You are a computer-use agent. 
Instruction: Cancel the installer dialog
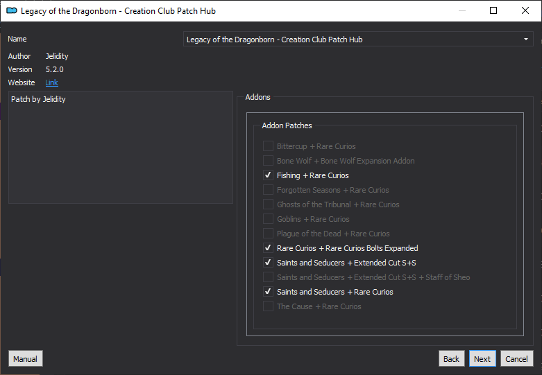516,359
